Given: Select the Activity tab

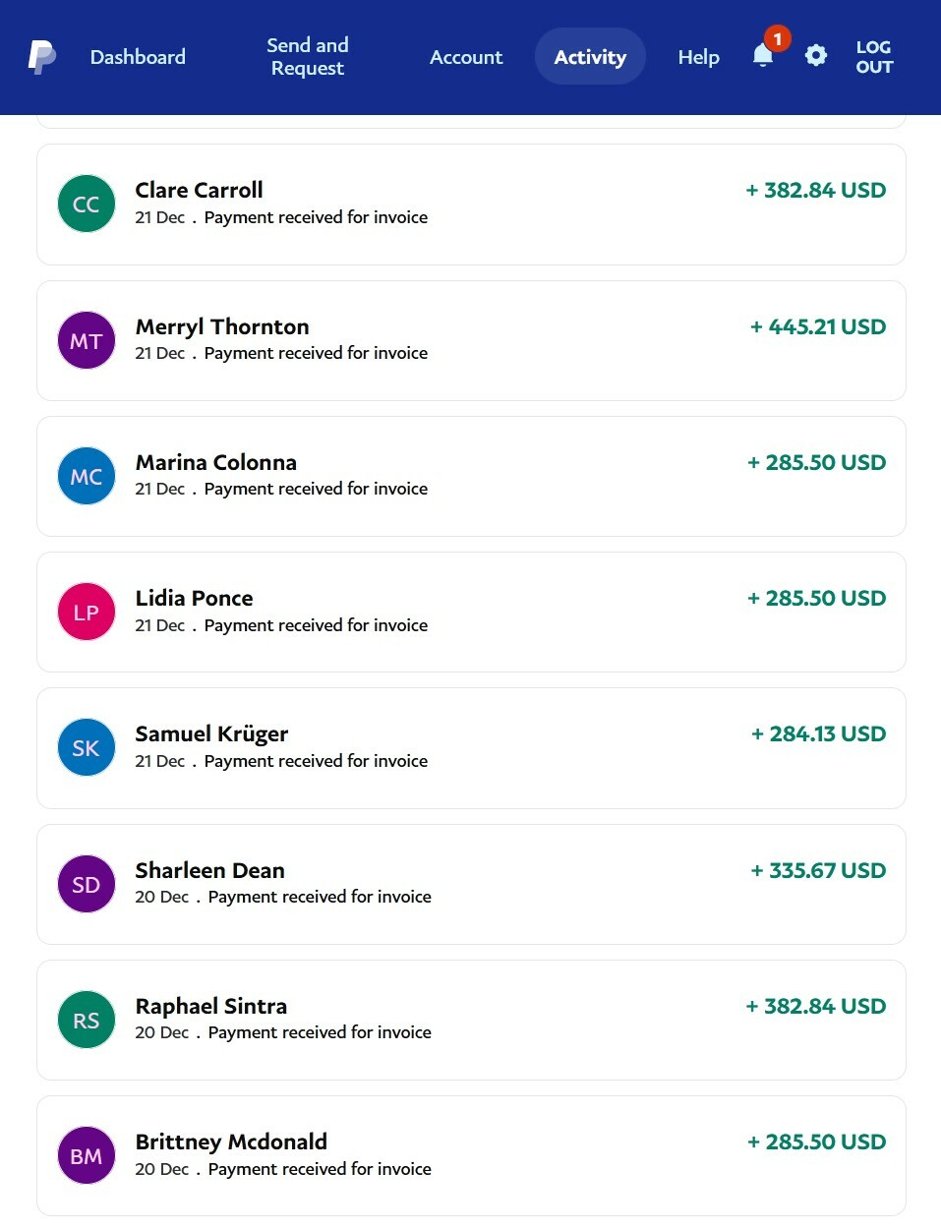Looking at the screenshot, I should (590, 57).
